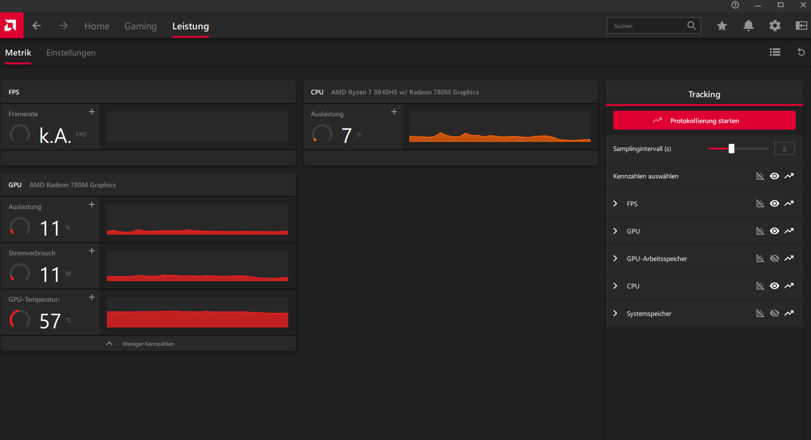The image size is (811, 440).
Task: Show GPU-Arbeitsspeicher metrics with its eye icon
Action: (775, 258)
